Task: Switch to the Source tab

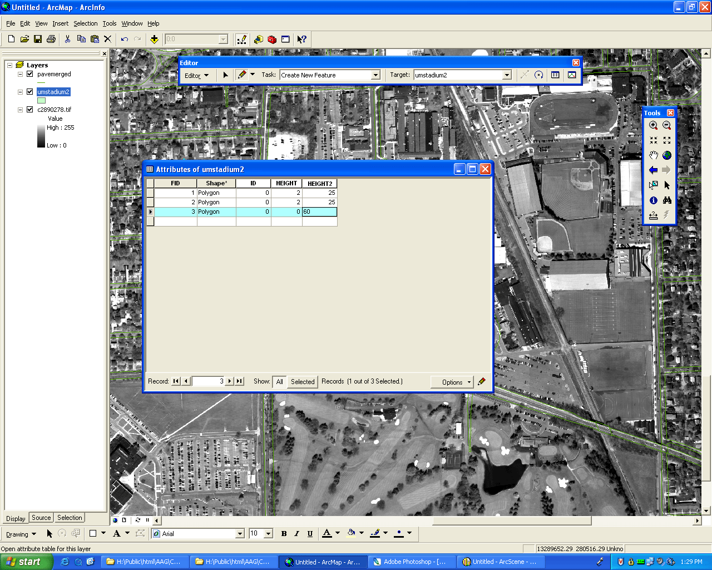Action: click(41, 518)
